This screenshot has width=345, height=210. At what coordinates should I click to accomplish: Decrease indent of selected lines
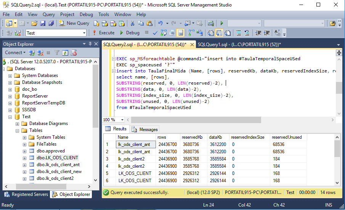[258, 33]
